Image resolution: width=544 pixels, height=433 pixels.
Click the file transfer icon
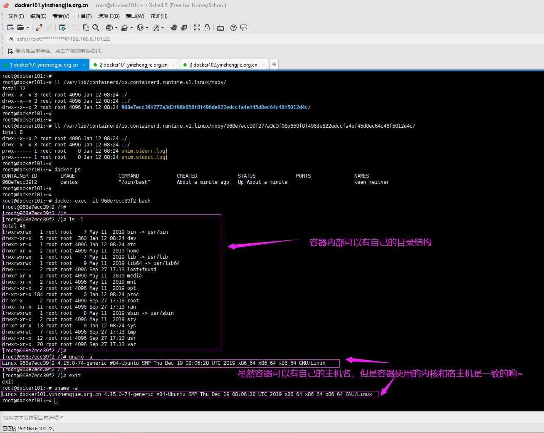click(x=124, y=27)
